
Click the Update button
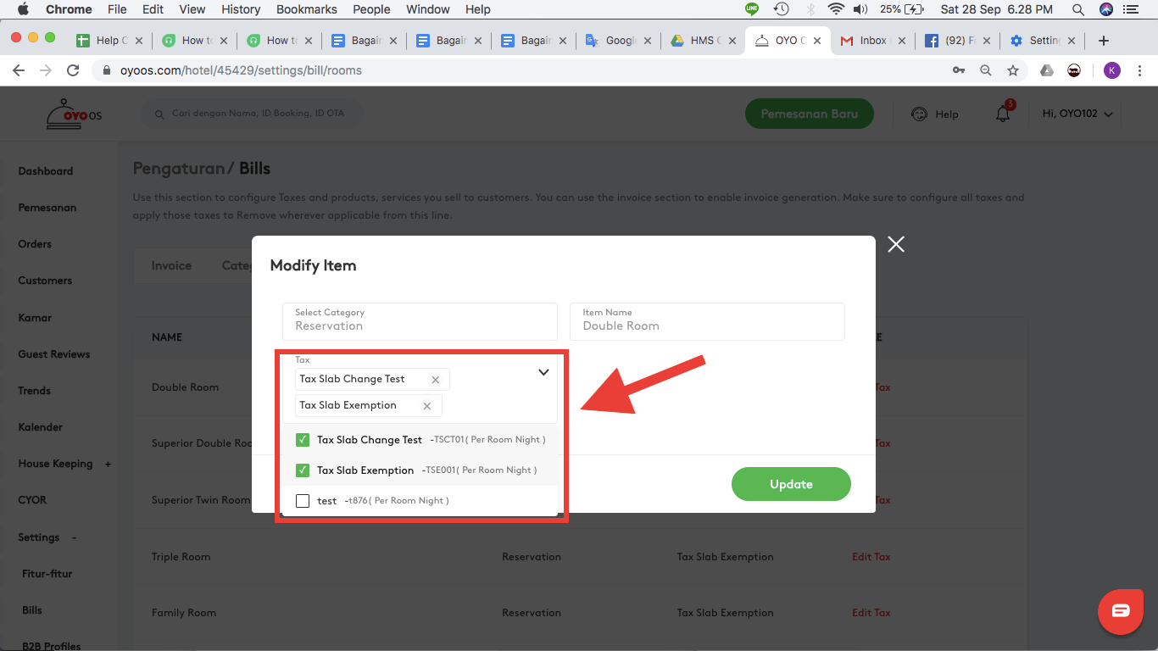tap(791, 484)
